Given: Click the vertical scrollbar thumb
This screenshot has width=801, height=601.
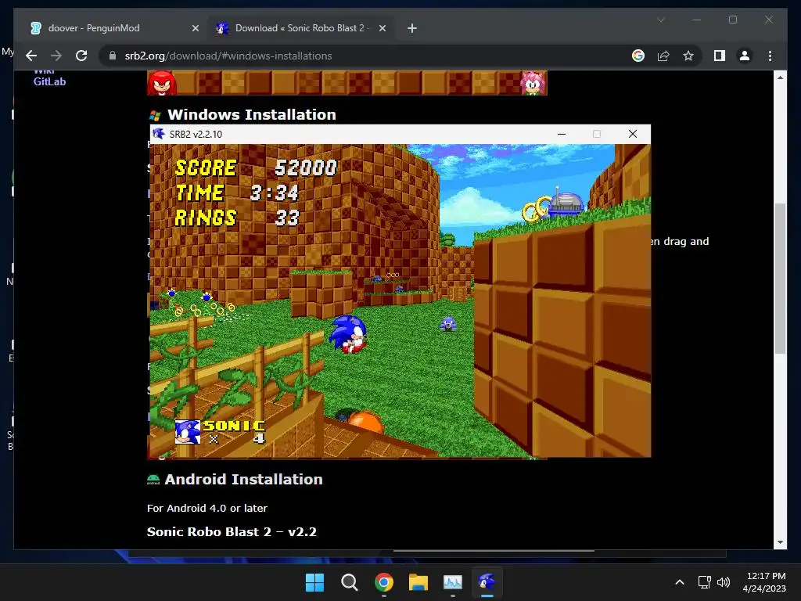Looking at the screenshot, I should (x=780, y=279).
